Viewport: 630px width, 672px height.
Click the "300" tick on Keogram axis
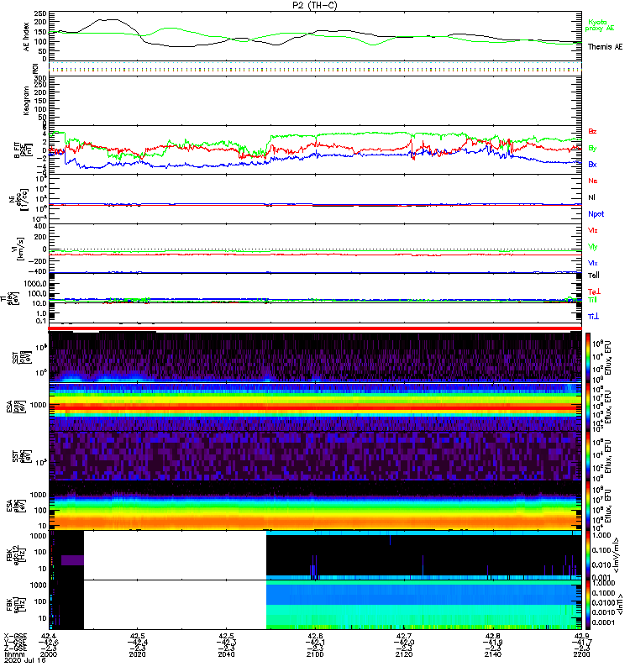coord(40,78)
